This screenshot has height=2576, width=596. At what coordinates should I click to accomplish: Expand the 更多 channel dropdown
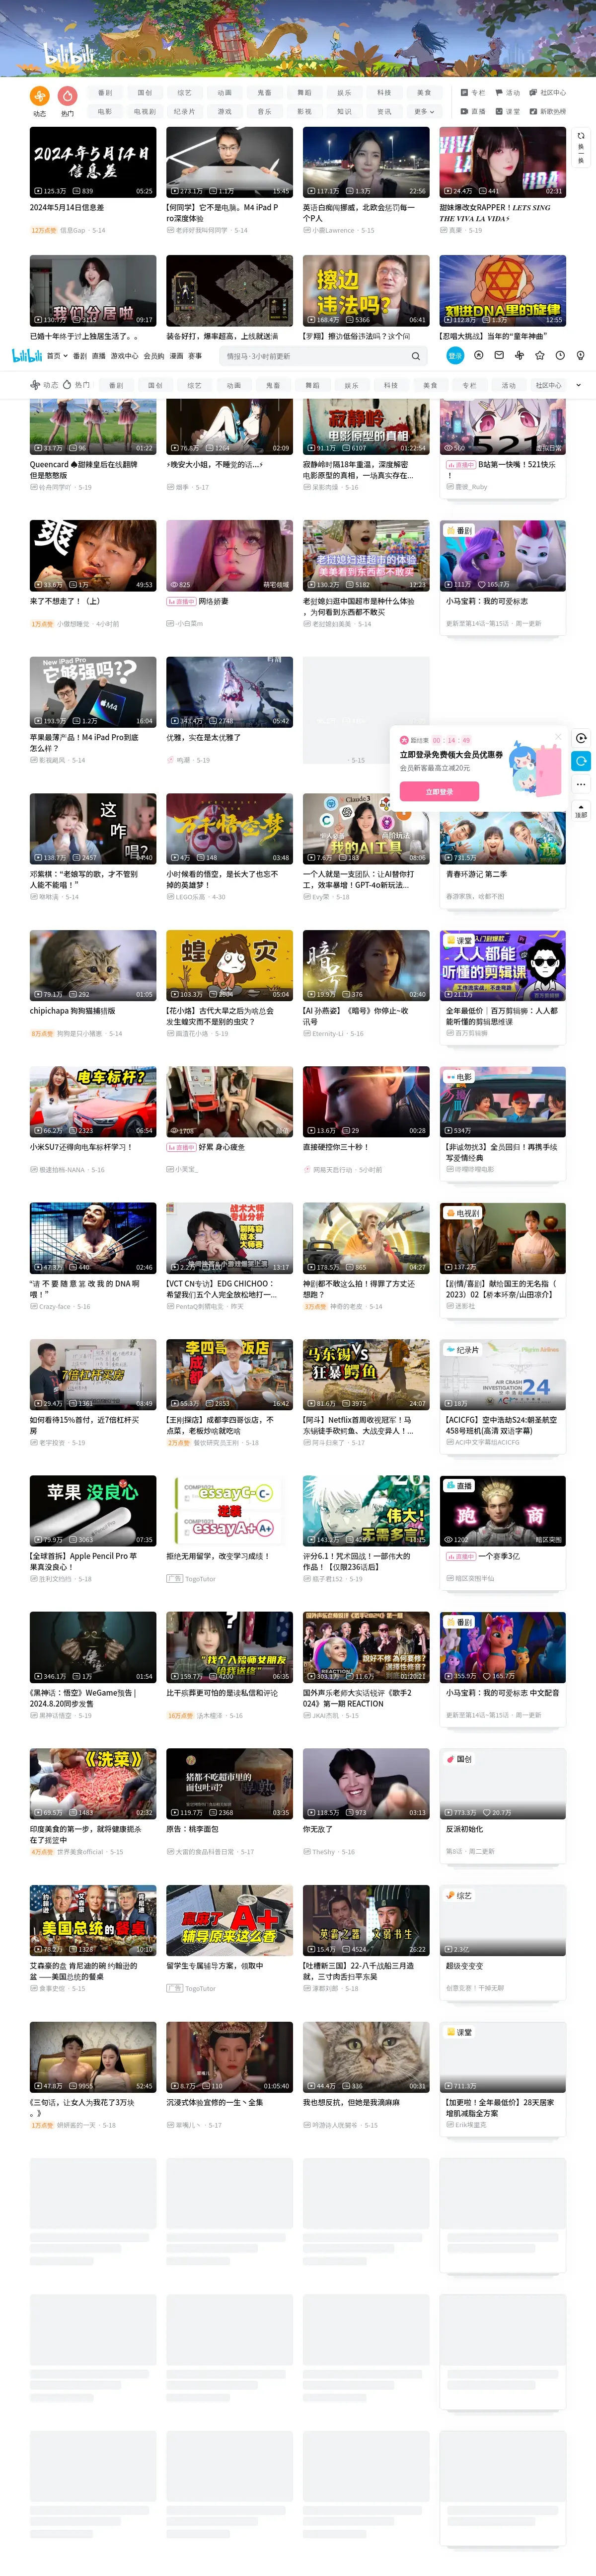pos(424,112)
